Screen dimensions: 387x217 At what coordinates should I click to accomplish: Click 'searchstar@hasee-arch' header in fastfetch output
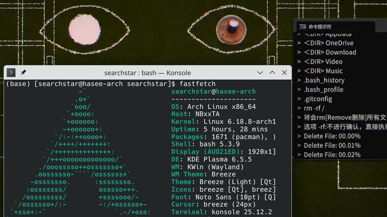click(x=213, y=92)
